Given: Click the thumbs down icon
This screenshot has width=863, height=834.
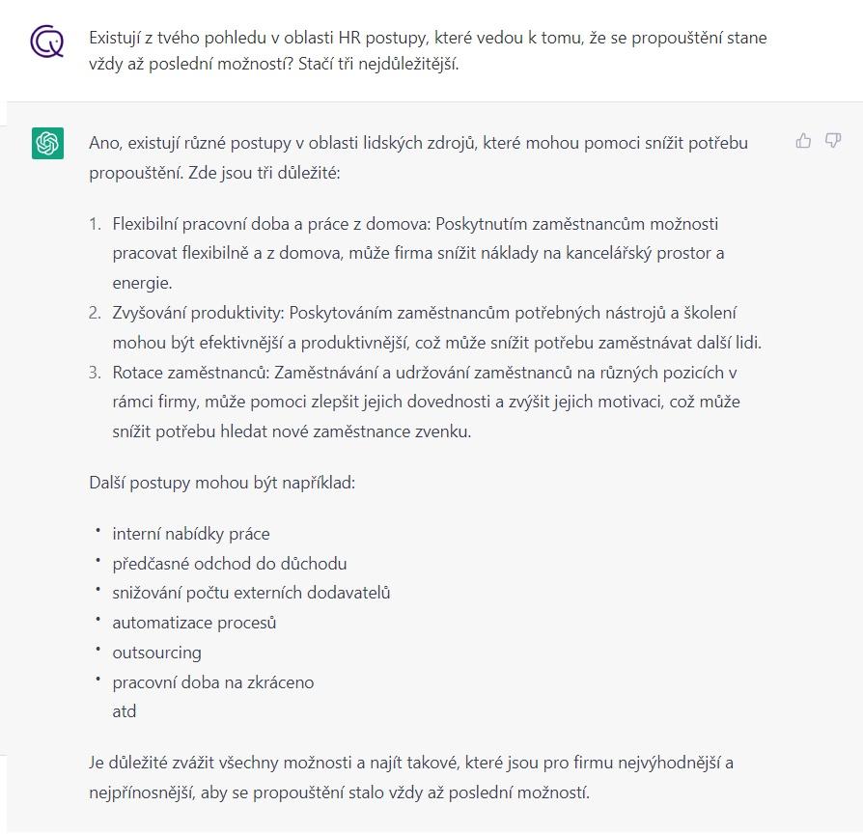Looking at the screenshot, I should (x=833, y=141).
